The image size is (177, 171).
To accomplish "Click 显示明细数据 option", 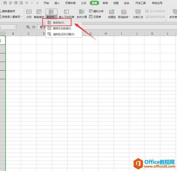I will coord(155,11).
